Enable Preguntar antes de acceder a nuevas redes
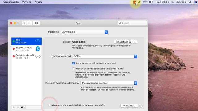Viewport: 198px width, 111px height. 74,68
